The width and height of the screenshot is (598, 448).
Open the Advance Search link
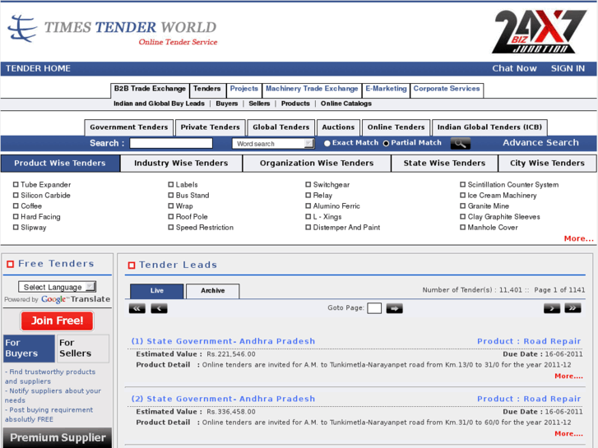coord(540,142)
